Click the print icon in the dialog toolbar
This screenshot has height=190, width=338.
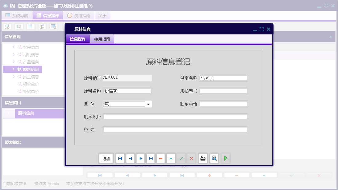point(203,158)
